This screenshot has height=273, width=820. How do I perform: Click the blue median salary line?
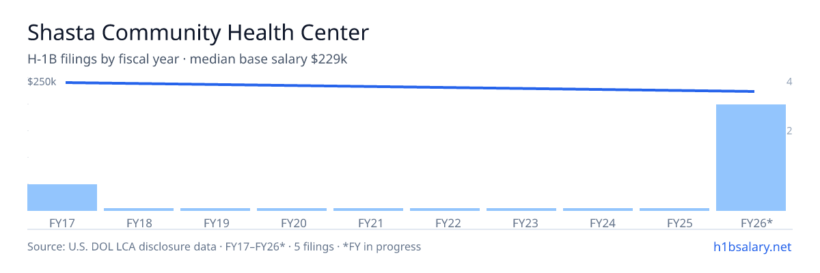pos(410,87)
